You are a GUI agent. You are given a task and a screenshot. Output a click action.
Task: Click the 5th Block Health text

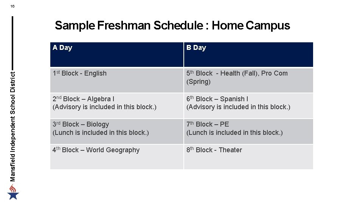pos(237,73)
